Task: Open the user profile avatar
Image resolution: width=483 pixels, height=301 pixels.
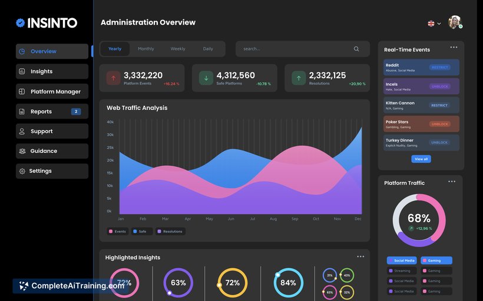Action: (455, 22)
